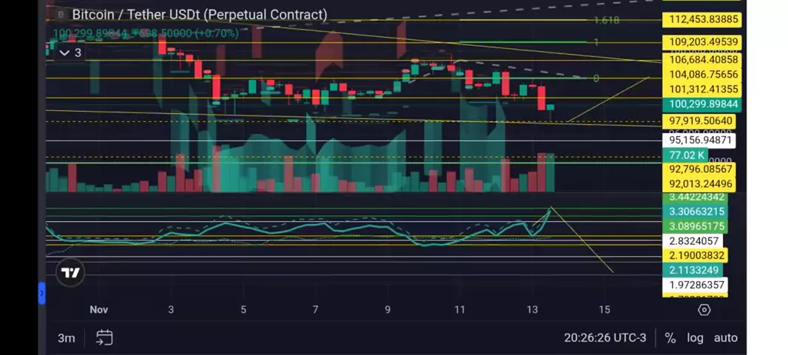Screen dimensions: 788x355
Task: Toggle the log scale mode
Action: (x=695, y=338)
